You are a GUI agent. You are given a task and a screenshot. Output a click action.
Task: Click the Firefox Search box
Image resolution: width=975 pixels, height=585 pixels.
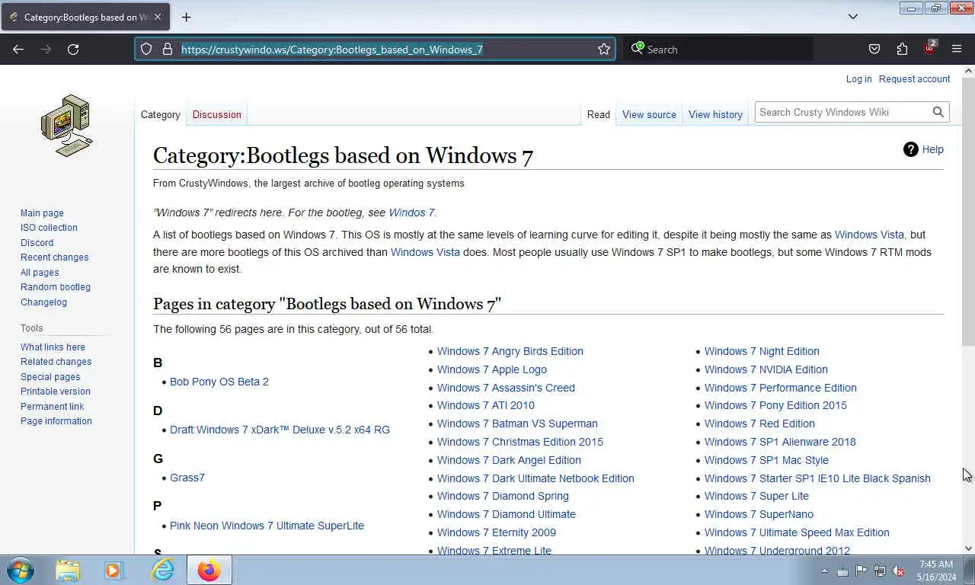coord(719,50)
